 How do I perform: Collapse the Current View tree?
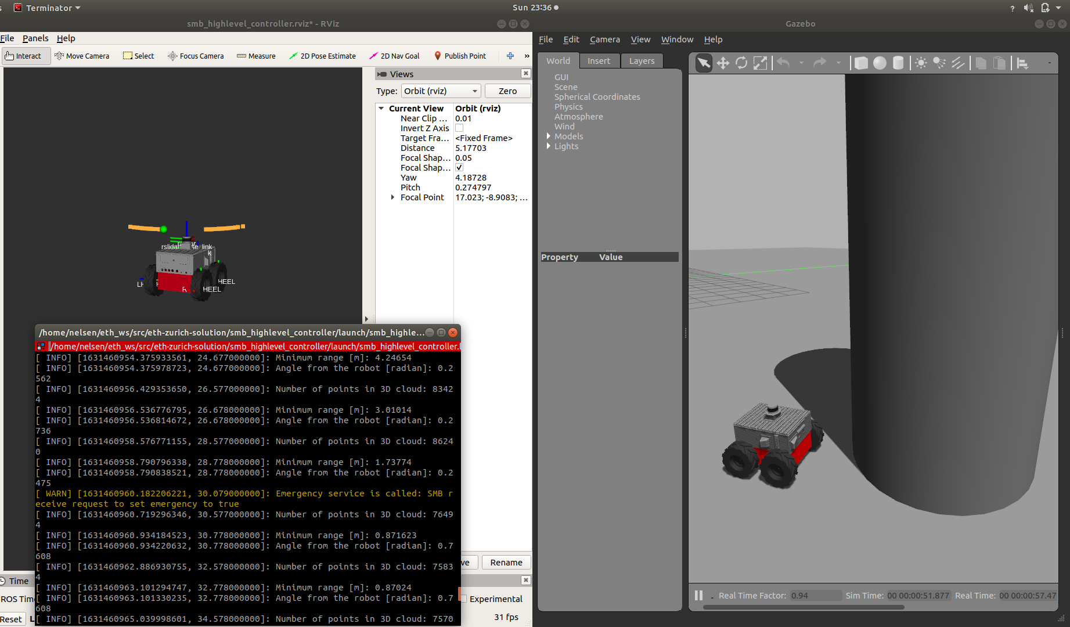click(x=381, y=109)
